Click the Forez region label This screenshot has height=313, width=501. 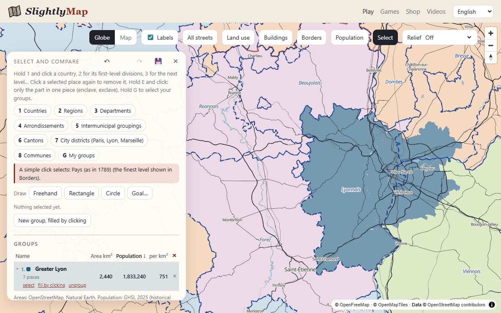click(x=265, y=240)
